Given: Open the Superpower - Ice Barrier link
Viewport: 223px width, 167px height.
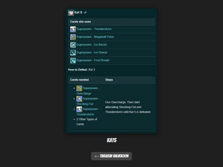Looking at the screenshot, I should (x=92, y=45).
